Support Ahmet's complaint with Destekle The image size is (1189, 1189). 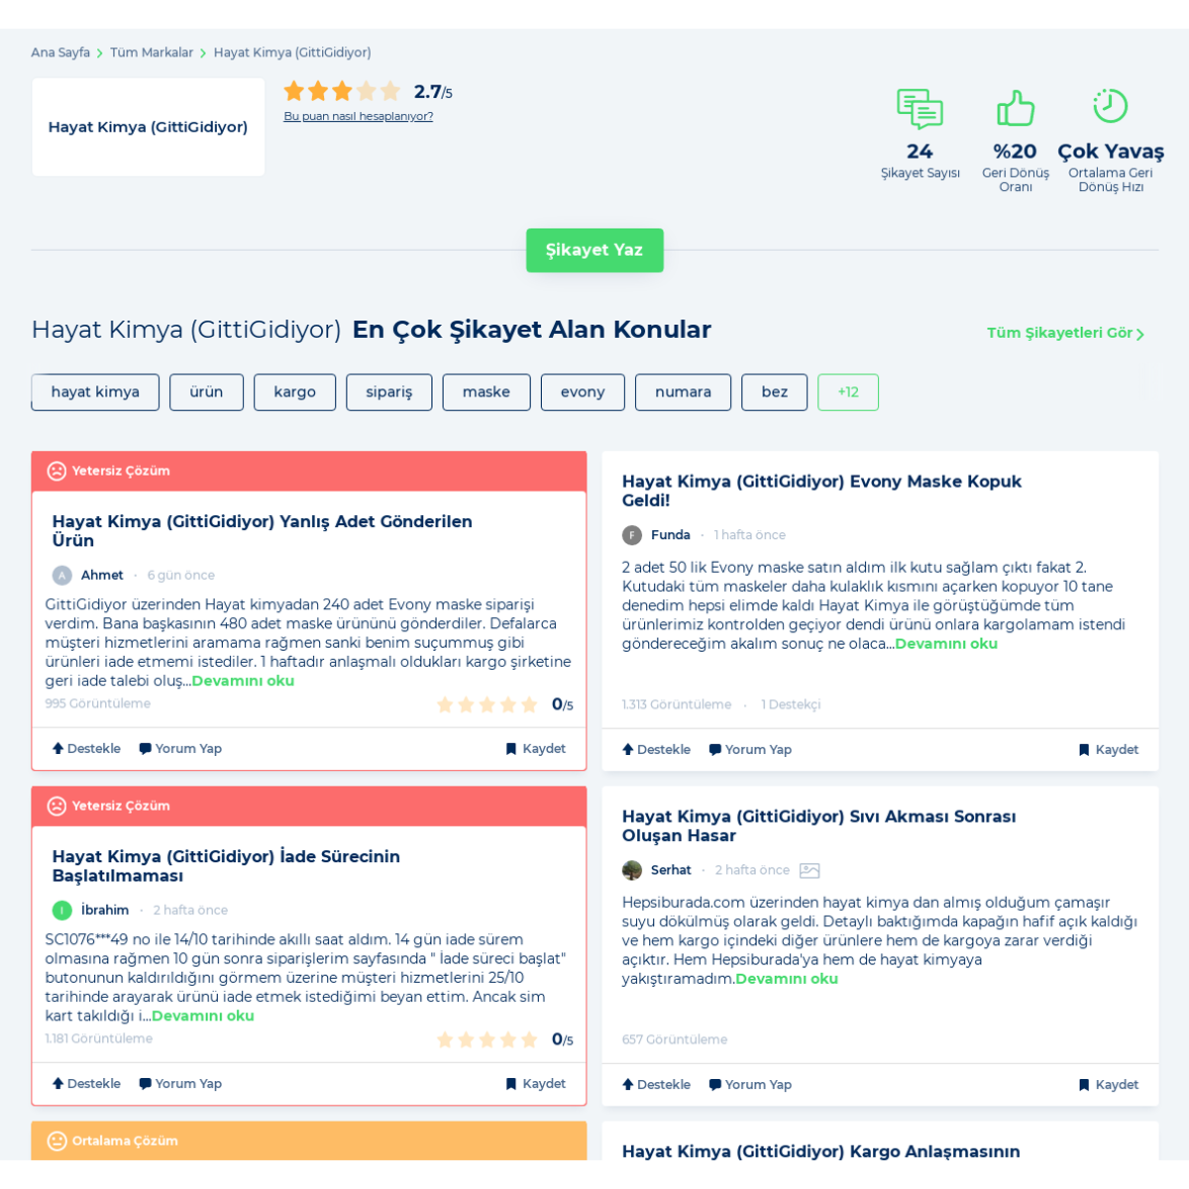pyautogui.click(x=86, y=749)
